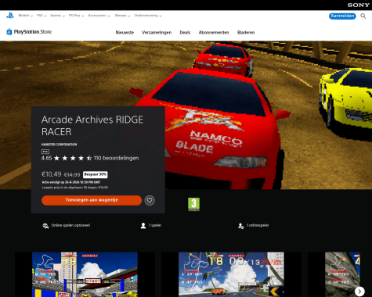Open the search magnifier icon
The image size is (372, 297).
363,16
